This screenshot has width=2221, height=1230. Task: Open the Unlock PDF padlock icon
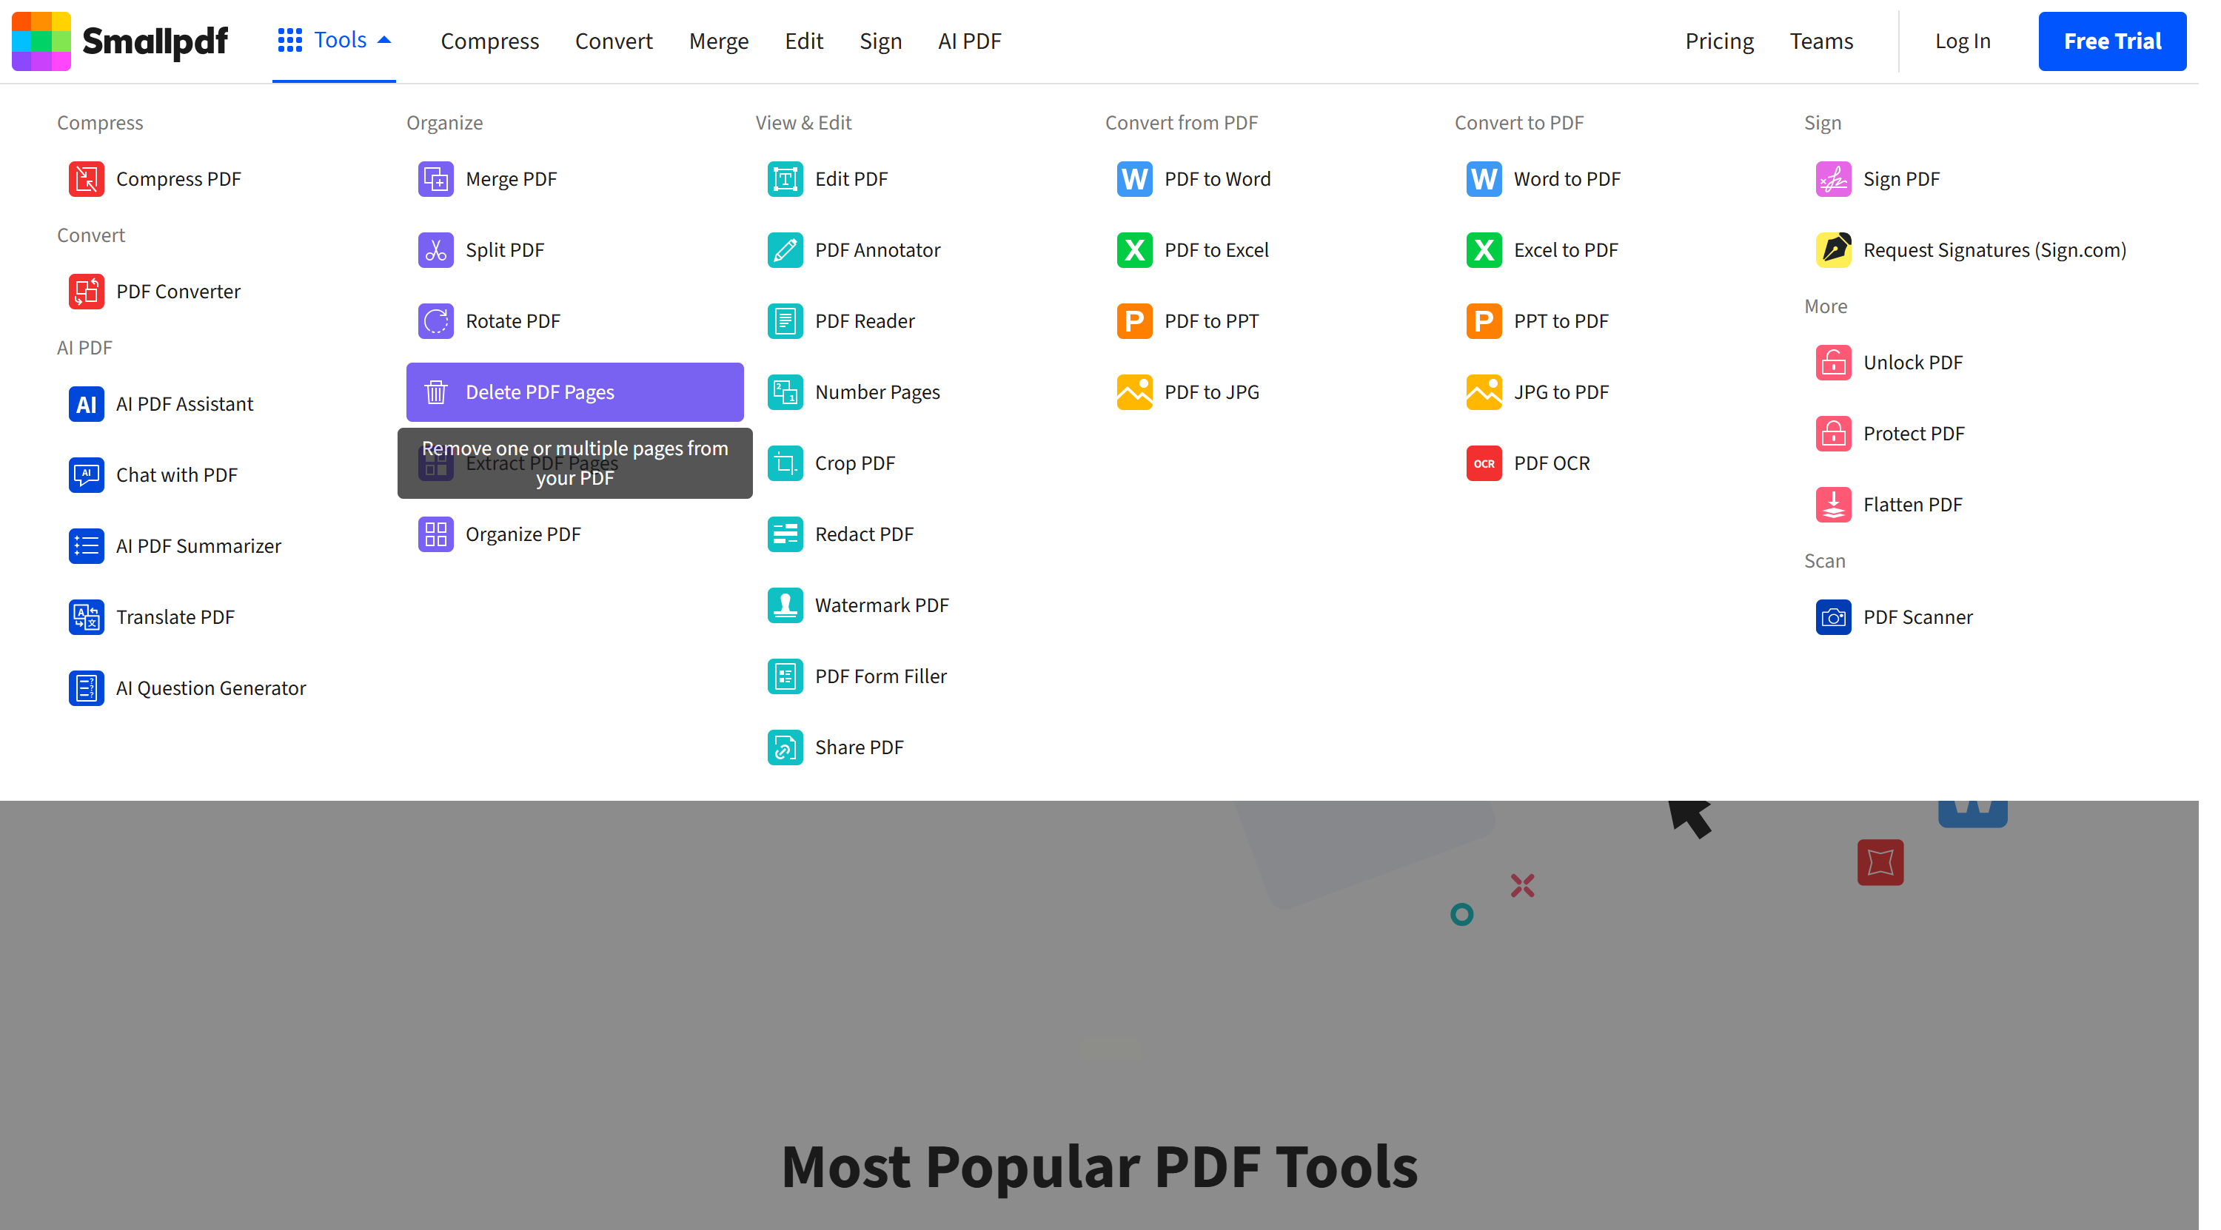[1832, 363]
